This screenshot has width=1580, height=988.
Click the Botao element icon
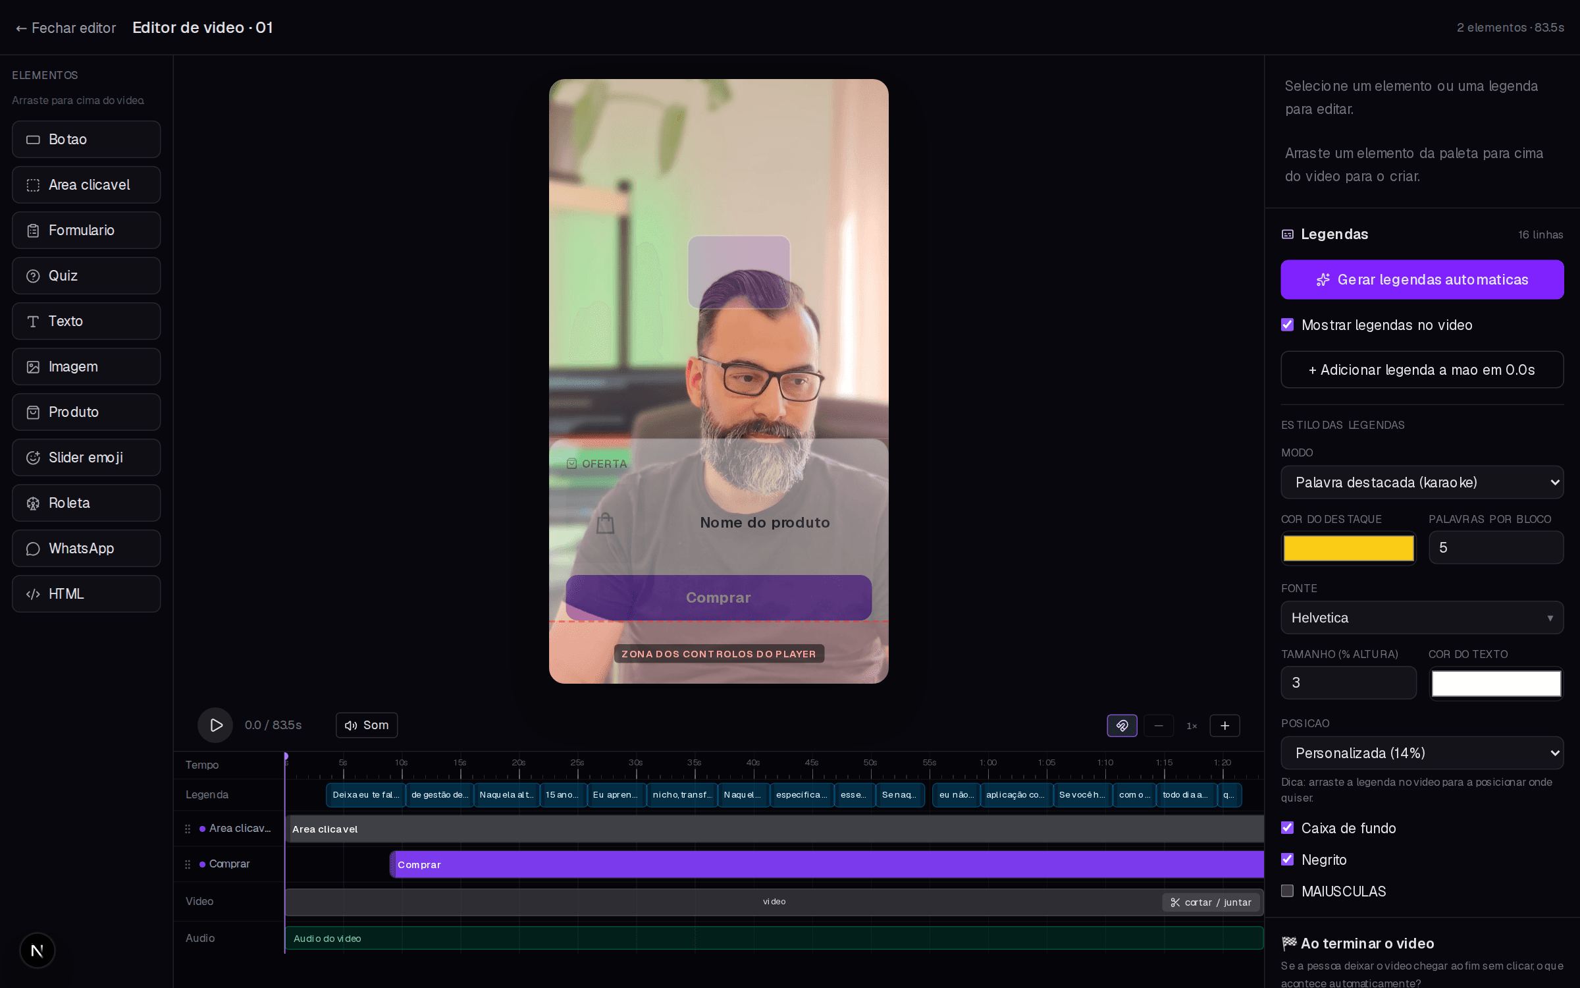33,140
